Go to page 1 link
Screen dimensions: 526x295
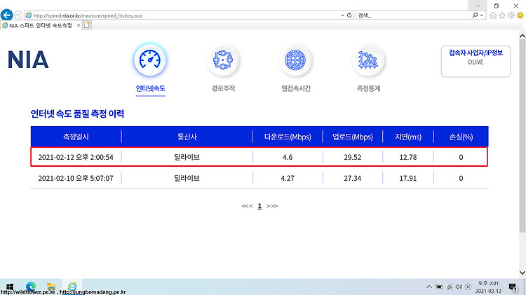[259, 206]
